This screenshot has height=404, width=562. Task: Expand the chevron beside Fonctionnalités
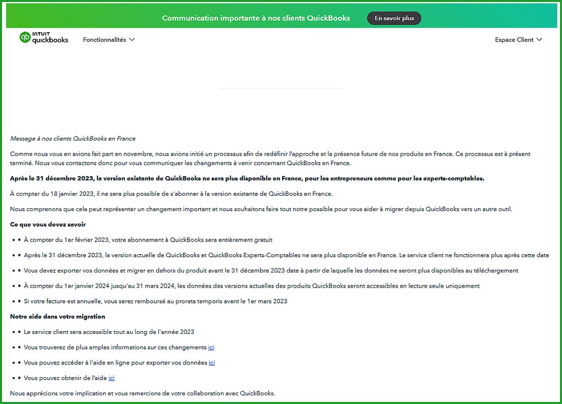132,40
